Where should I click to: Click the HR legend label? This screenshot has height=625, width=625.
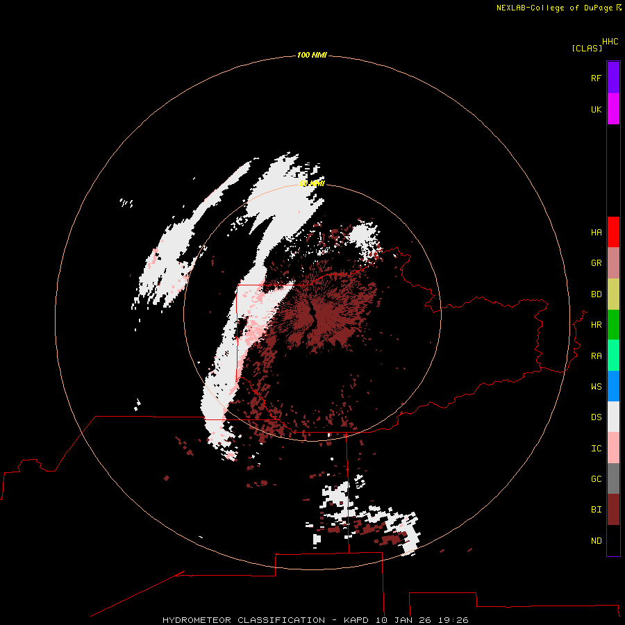point(596,325)
